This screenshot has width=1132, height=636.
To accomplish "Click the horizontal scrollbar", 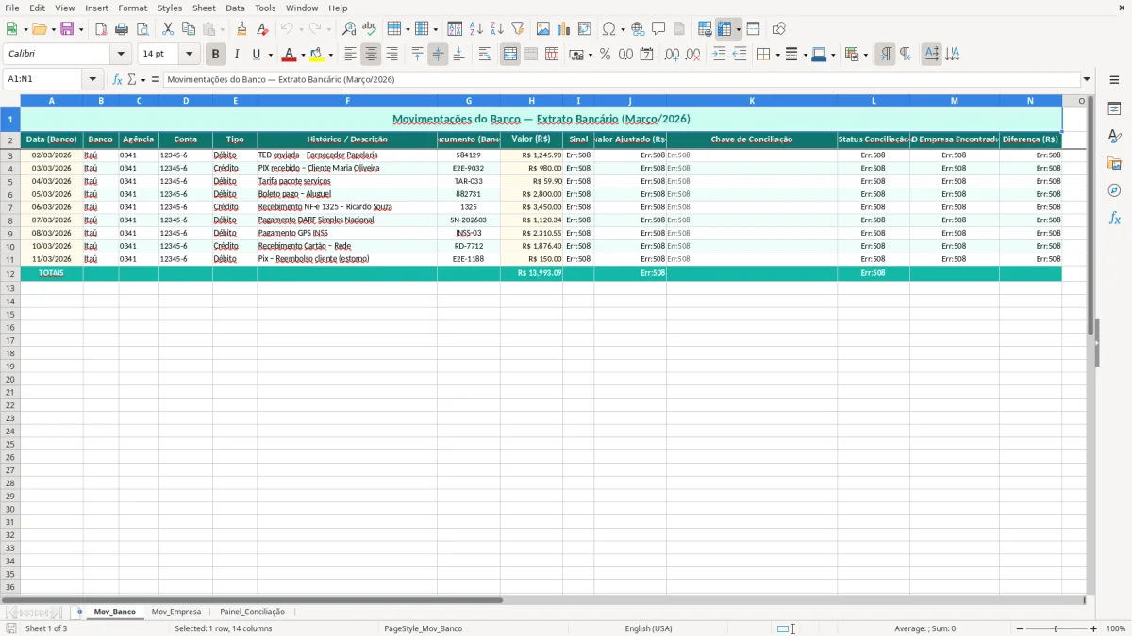I will click(x=252, y=600).
